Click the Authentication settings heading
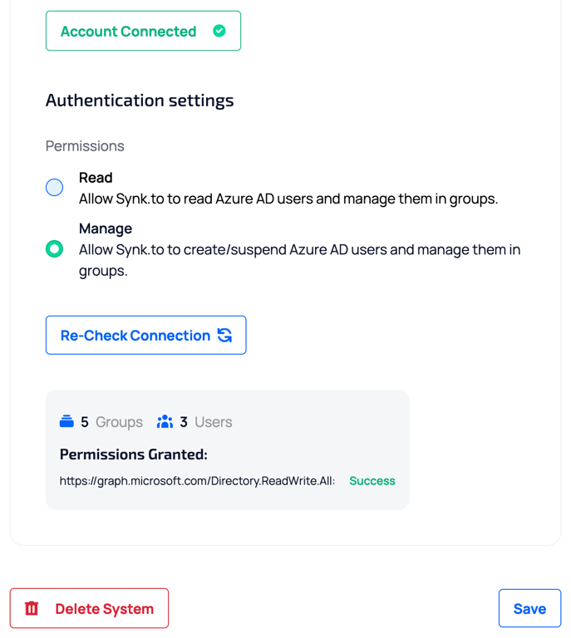This screenshot has width=571, height=638. coord(140,101)
